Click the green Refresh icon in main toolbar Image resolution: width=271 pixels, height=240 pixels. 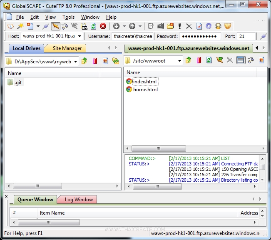tap(94, 26)
